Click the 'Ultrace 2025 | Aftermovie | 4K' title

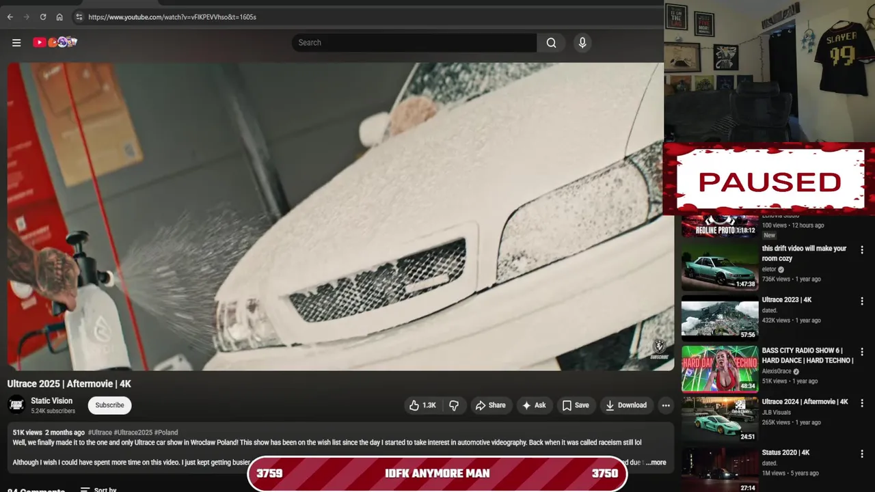click(69, 384)
